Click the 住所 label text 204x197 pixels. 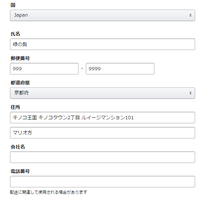(x=15, y=107)
